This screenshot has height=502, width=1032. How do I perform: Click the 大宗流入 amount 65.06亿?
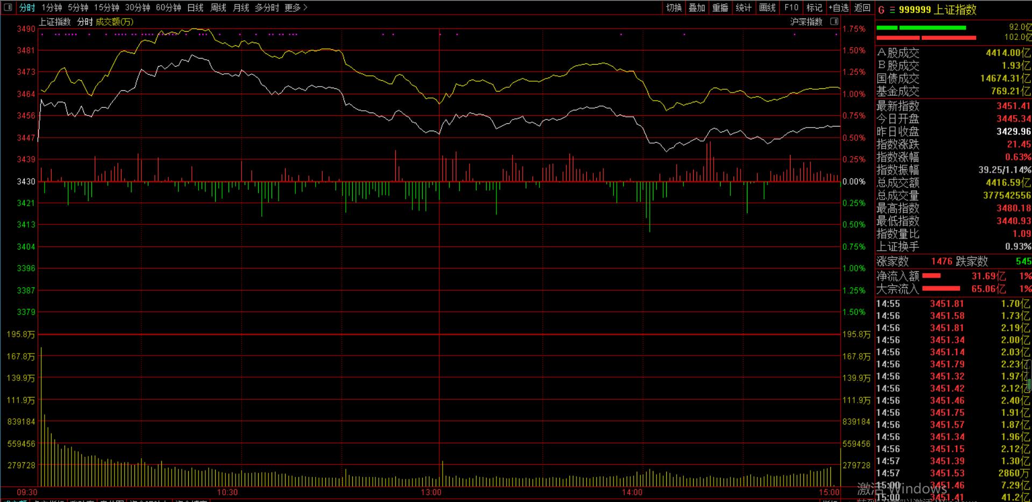click(x=988, y=289)
